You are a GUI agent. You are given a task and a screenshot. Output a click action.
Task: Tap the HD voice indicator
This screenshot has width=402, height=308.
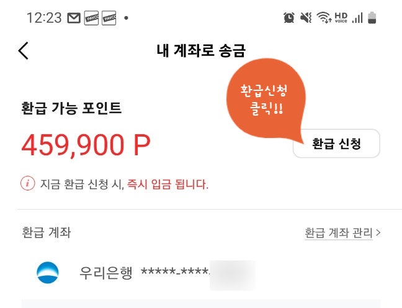coord(341,18)
